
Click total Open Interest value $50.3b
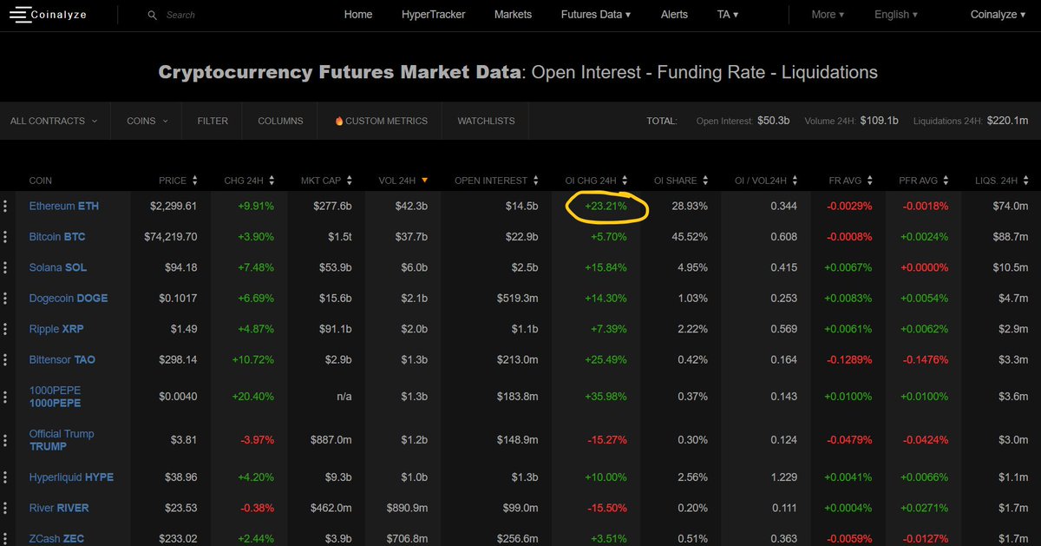(x=772, y=121)
